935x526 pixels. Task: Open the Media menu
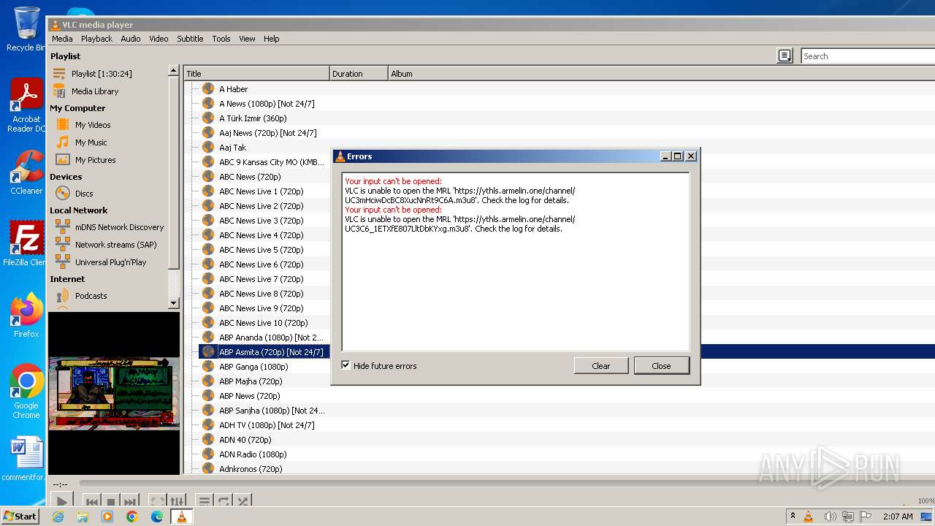[62, 39]
